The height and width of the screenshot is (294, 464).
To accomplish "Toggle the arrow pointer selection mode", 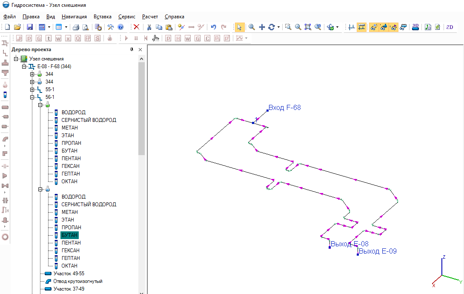I will point(239,27).
